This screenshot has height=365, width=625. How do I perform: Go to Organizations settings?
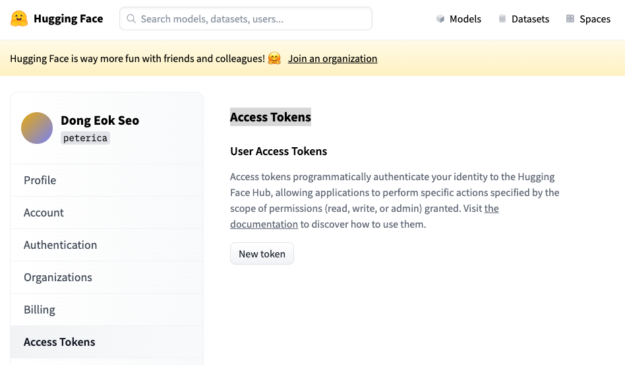(107, 277)
